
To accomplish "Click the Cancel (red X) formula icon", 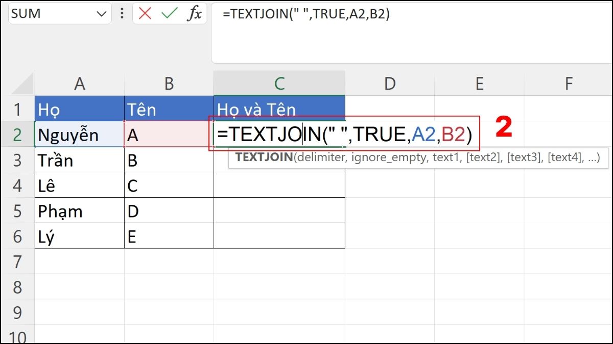I will 145,14.
